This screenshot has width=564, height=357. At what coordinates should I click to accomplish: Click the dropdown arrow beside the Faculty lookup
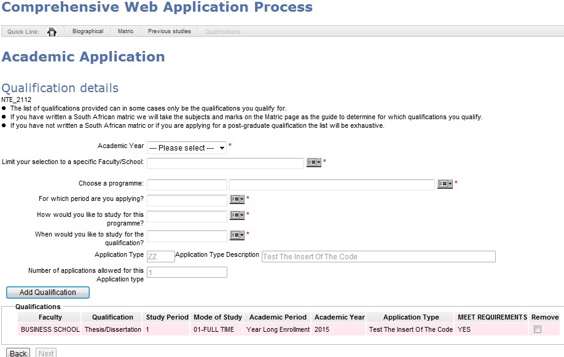tap(319, 162)
